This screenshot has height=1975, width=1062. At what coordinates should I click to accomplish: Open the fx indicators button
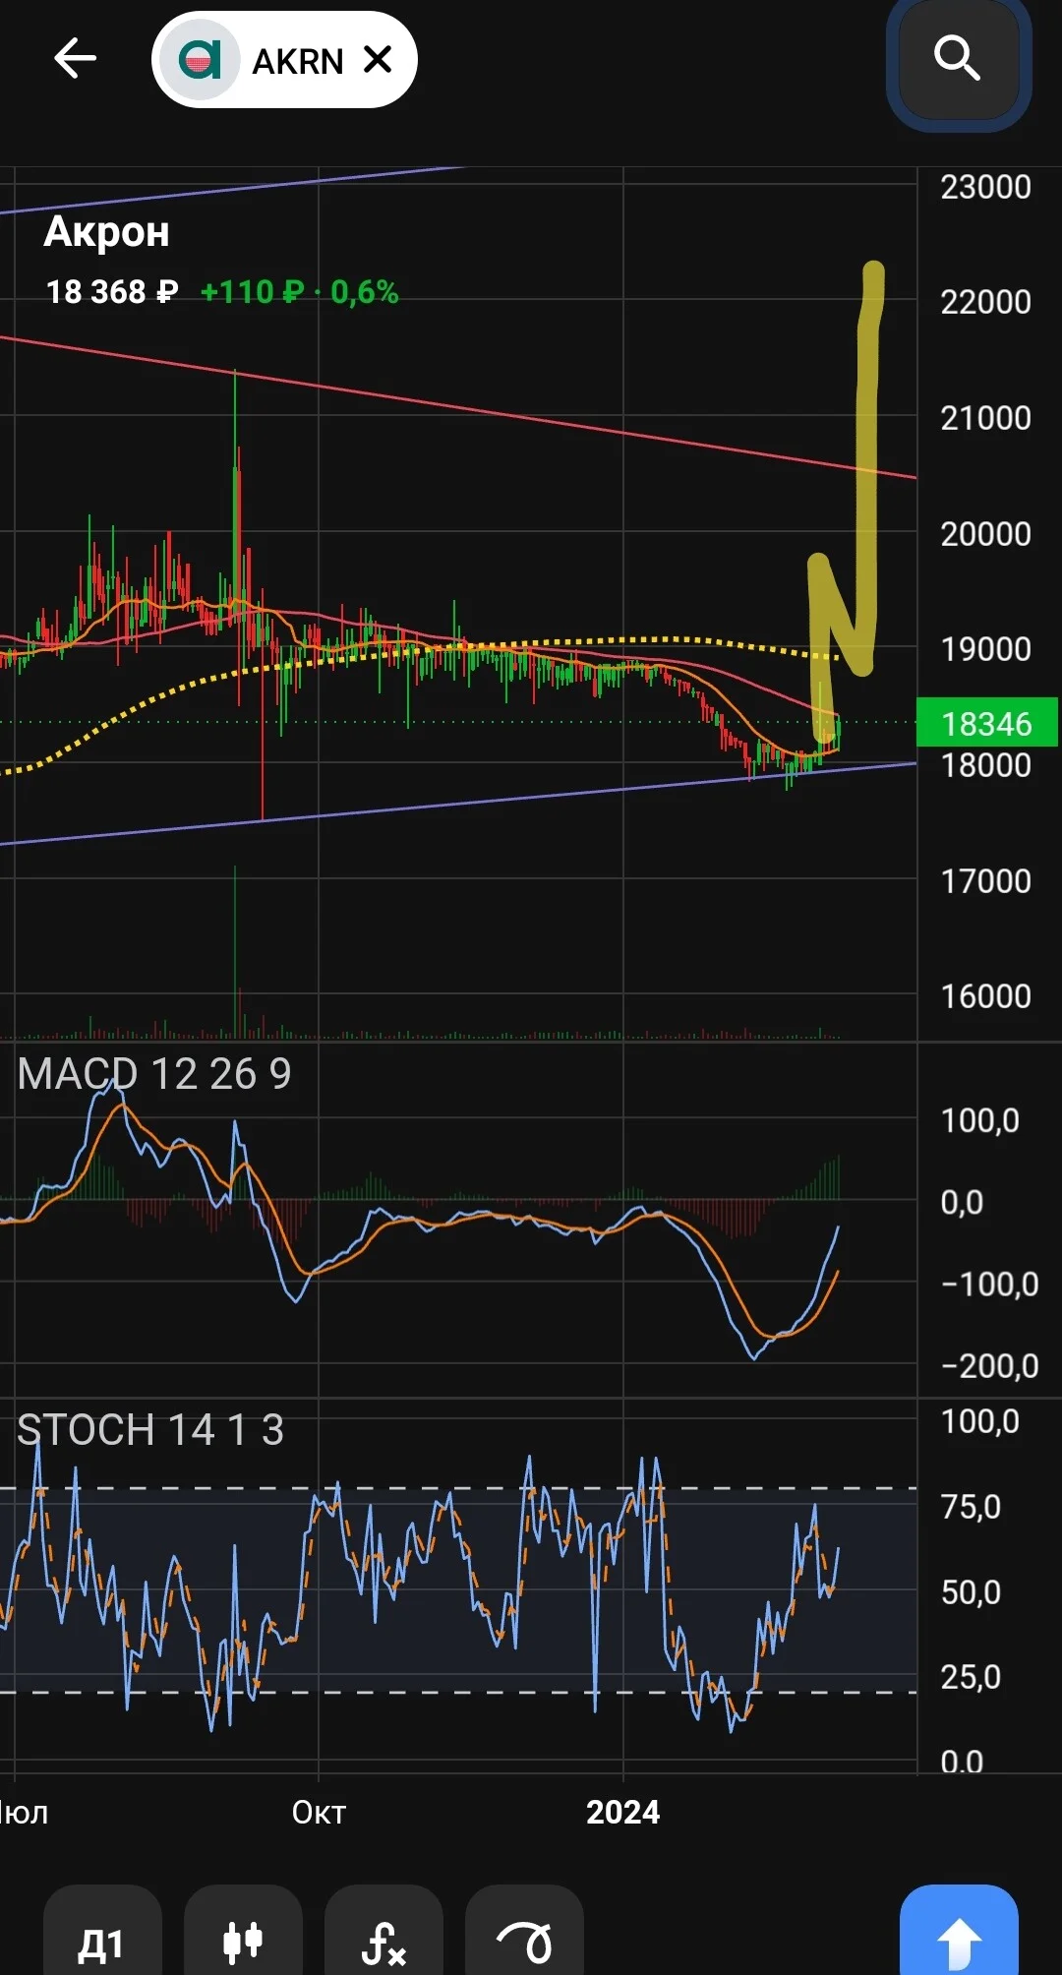[x=383, y=1944]
